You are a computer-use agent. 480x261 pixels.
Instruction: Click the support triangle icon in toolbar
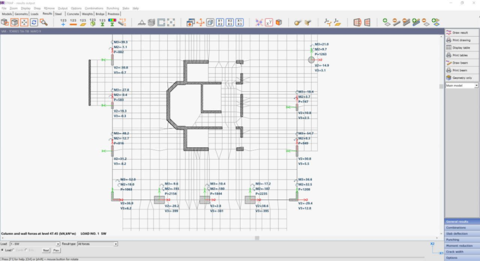[x=142, y=22]
